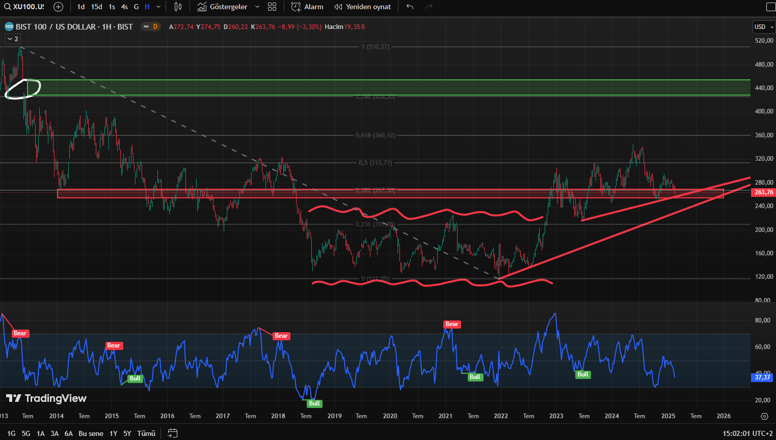This screenshot has width=776, height=440.
Task: Open the candlestick chart type icon
Action: point(178,7)
